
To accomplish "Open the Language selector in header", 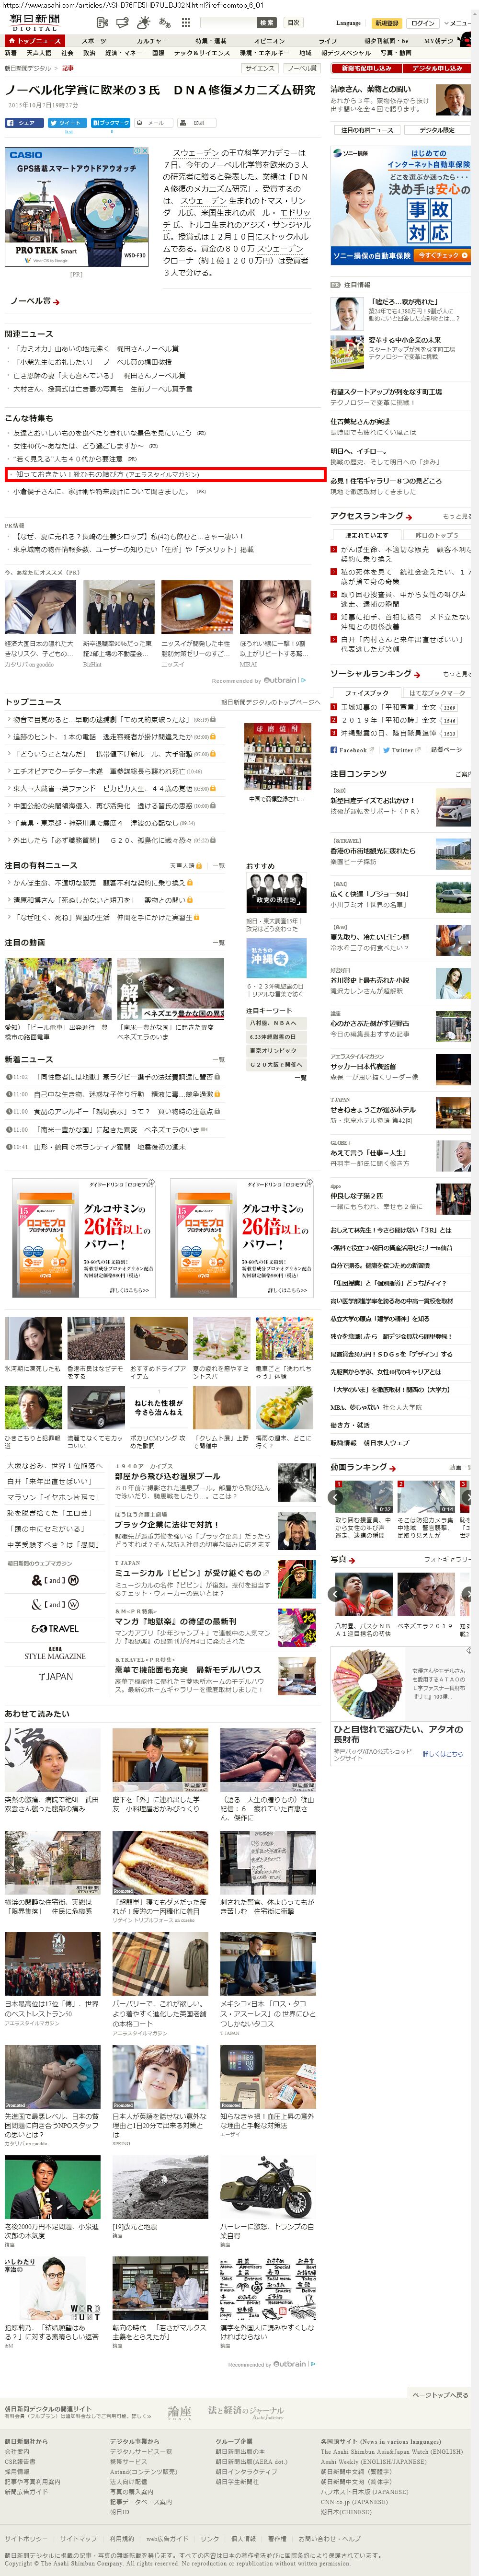I will pyautogui.click(x=348, y=22).
